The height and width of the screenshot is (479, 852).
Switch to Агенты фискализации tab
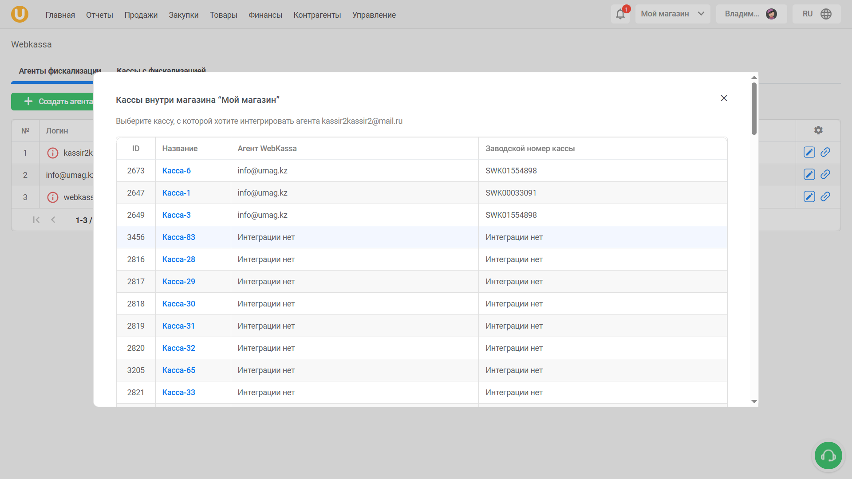point(59,71)
